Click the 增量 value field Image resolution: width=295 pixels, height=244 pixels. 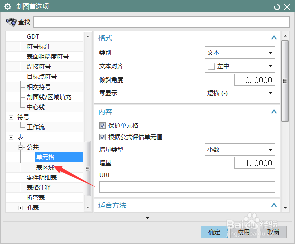pyautogui.click(x=255, y=163)
